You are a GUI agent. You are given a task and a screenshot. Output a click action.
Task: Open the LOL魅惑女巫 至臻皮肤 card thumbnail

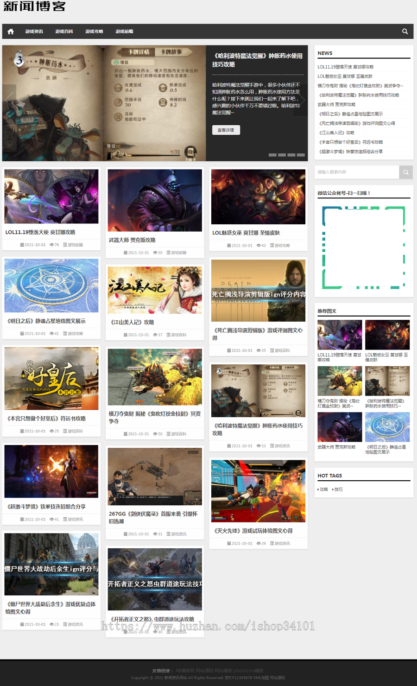(x=258, y=197)
